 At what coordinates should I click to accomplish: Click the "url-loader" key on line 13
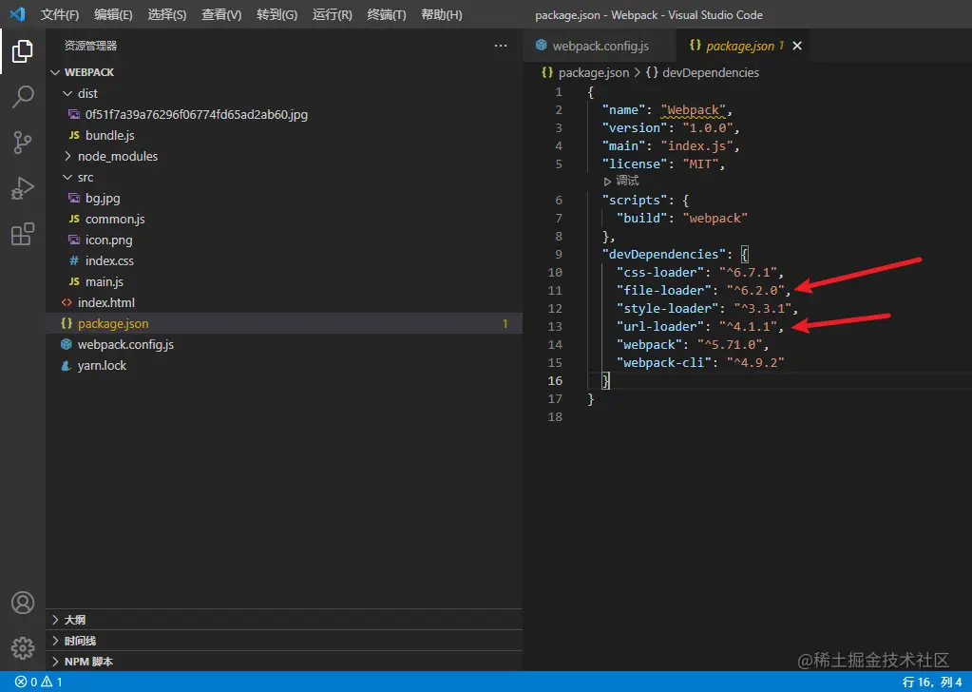point(659,326)
